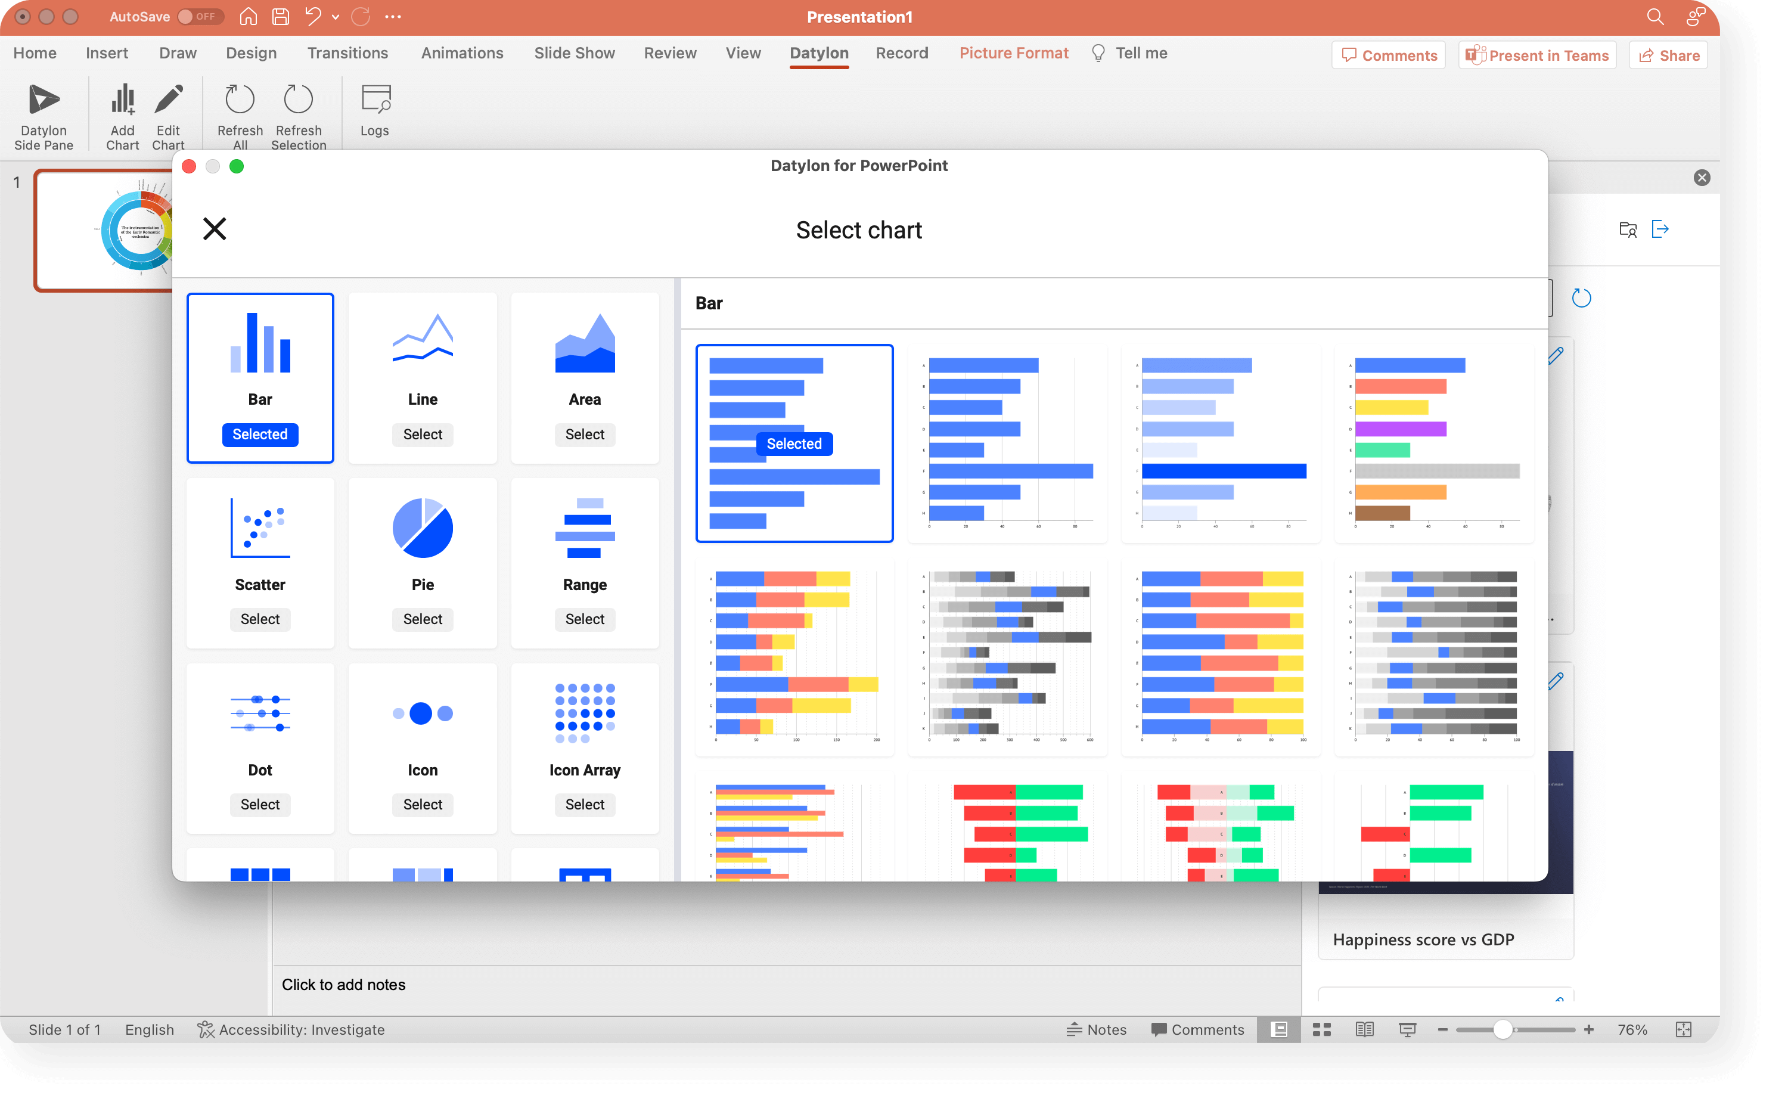
Task: Click the Datylon tab in ribbon
Action: pos(818,53)
